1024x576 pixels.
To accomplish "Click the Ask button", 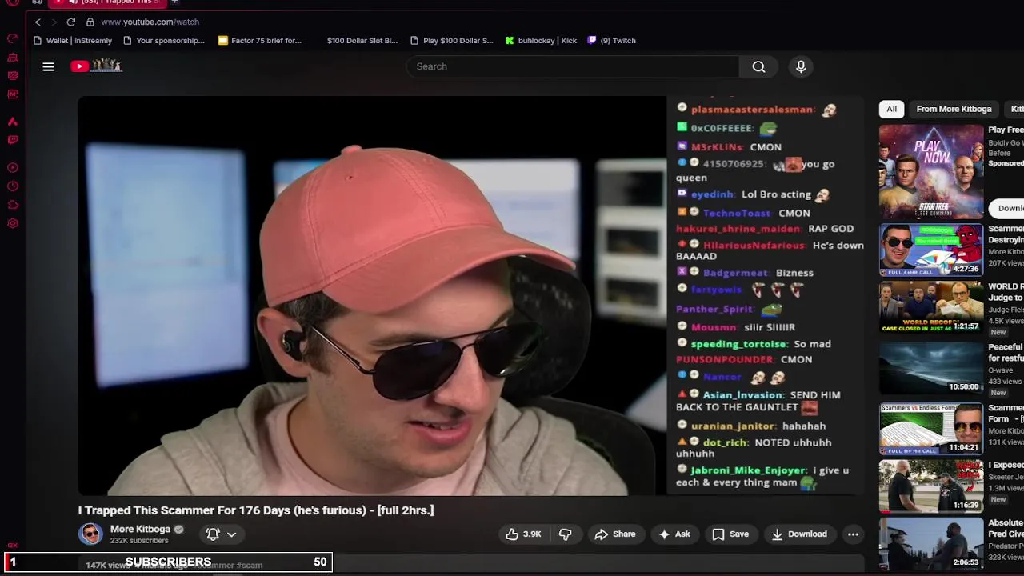I will pos(674,534).
